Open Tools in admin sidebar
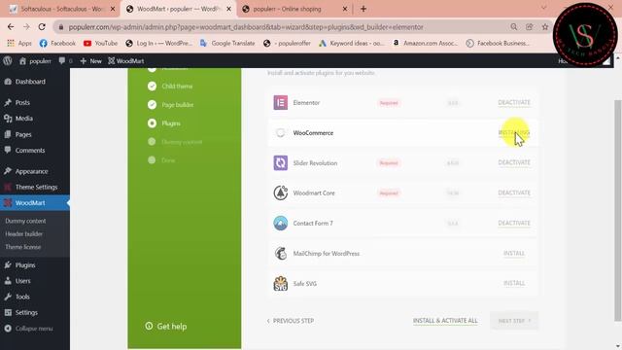Viewport: 622px width, 350px height. coord(22,297)
